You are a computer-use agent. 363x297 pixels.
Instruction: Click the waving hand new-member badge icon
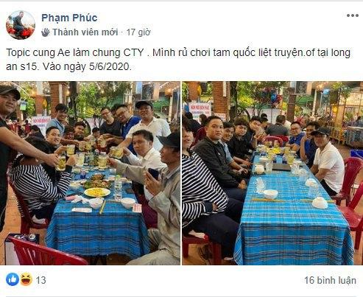click(x=46, y=32)
